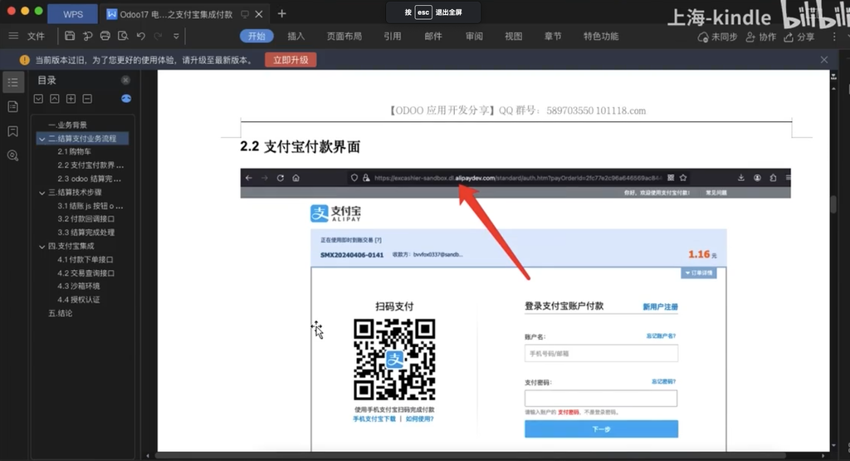Switch to the 引用 ribbon tab
850x461 pixels.
pos(393,37)
